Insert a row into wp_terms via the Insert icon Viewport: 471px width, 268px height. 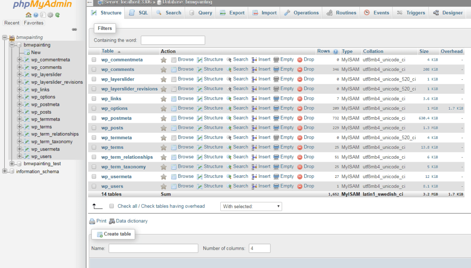point(261,147)
